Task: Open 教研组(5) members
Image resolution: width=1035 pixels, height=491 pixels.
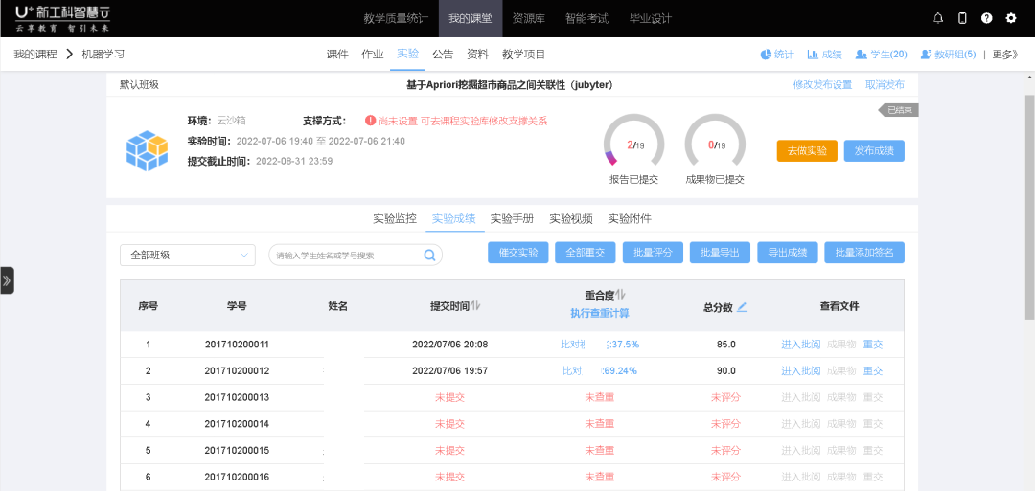Action: coord(948,55)
